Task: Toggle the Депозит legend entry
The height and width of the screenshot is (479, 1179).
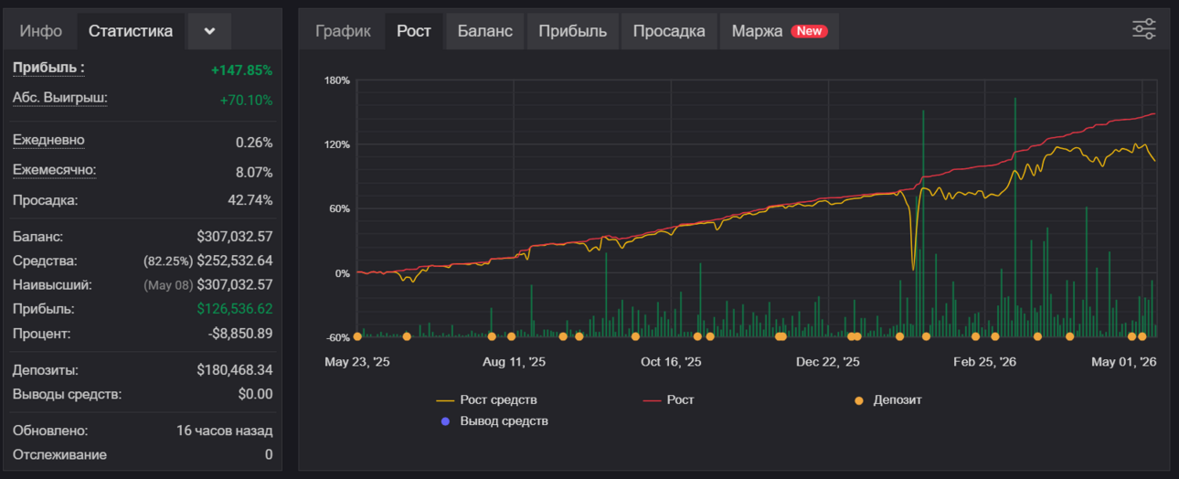Action: pyautogui.click(x=887, y=400)
